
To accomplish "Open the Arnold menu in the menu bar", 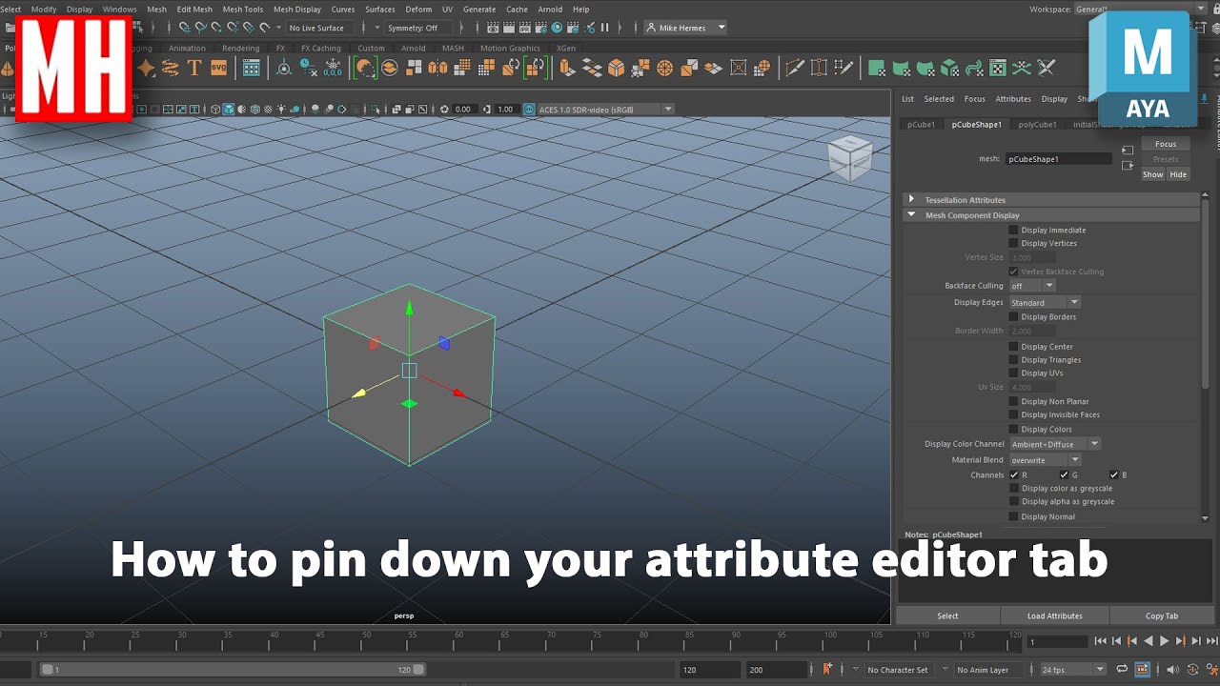I will pyautogui.click(x=550, y=10).
